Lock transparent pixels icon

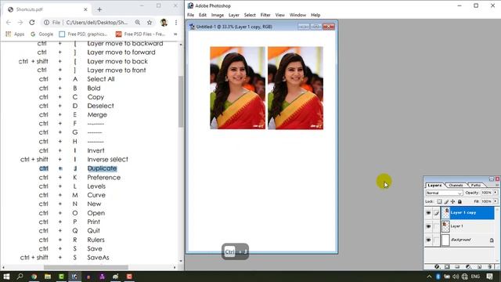[x=440, y=202]
